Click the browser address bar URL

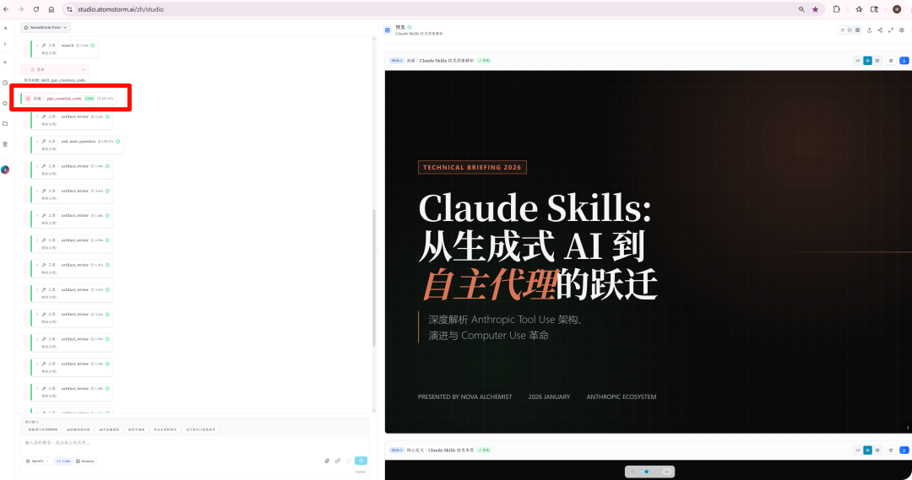point(121,9)
